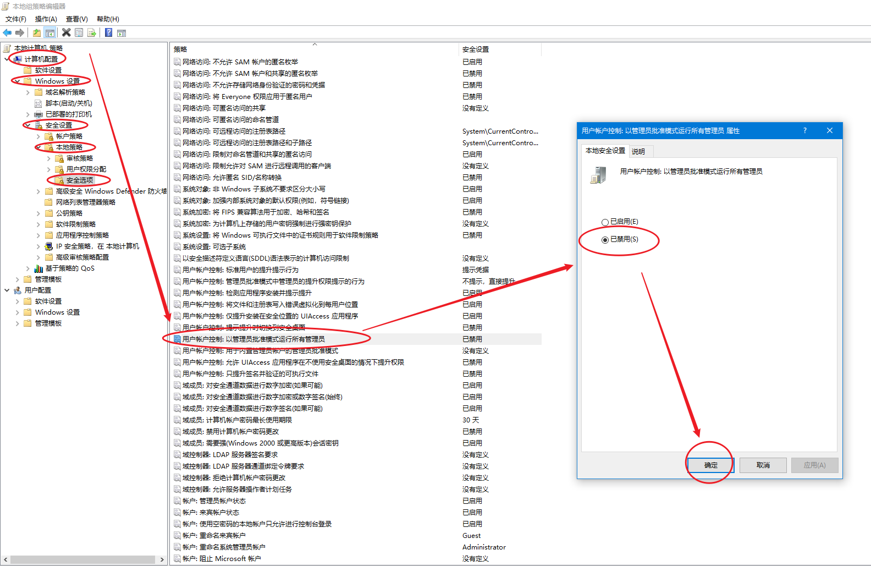
Task: Click the 取消 button
Action: tap(763, 465)
